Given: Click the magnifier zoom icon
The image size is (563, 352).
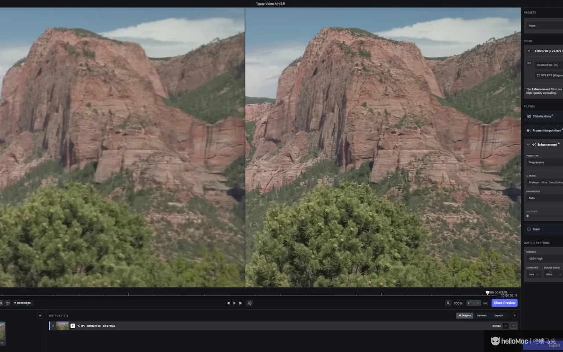Looking at the screenshot, I should [x=448, y=303].
